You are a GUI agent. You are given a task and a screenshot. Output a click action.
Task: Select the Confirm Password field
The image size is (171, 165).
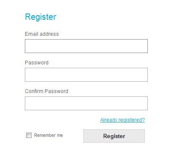[86, 103]
